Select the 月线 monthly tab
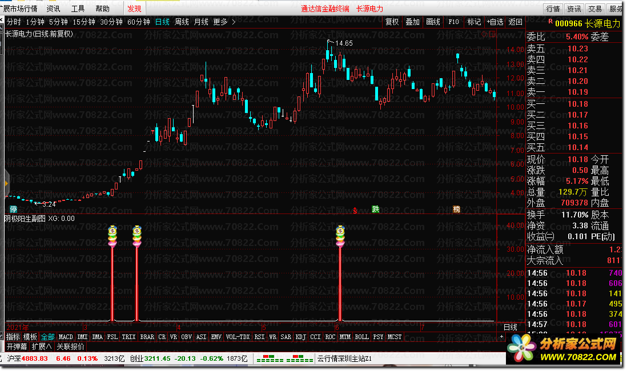The width and height of the screenshot is (627, 371). [201, 22]
